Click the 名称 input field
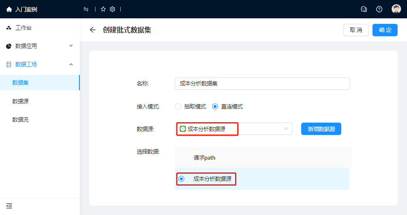This screenshot has height=215, width=407. click(x=262, y=84)
